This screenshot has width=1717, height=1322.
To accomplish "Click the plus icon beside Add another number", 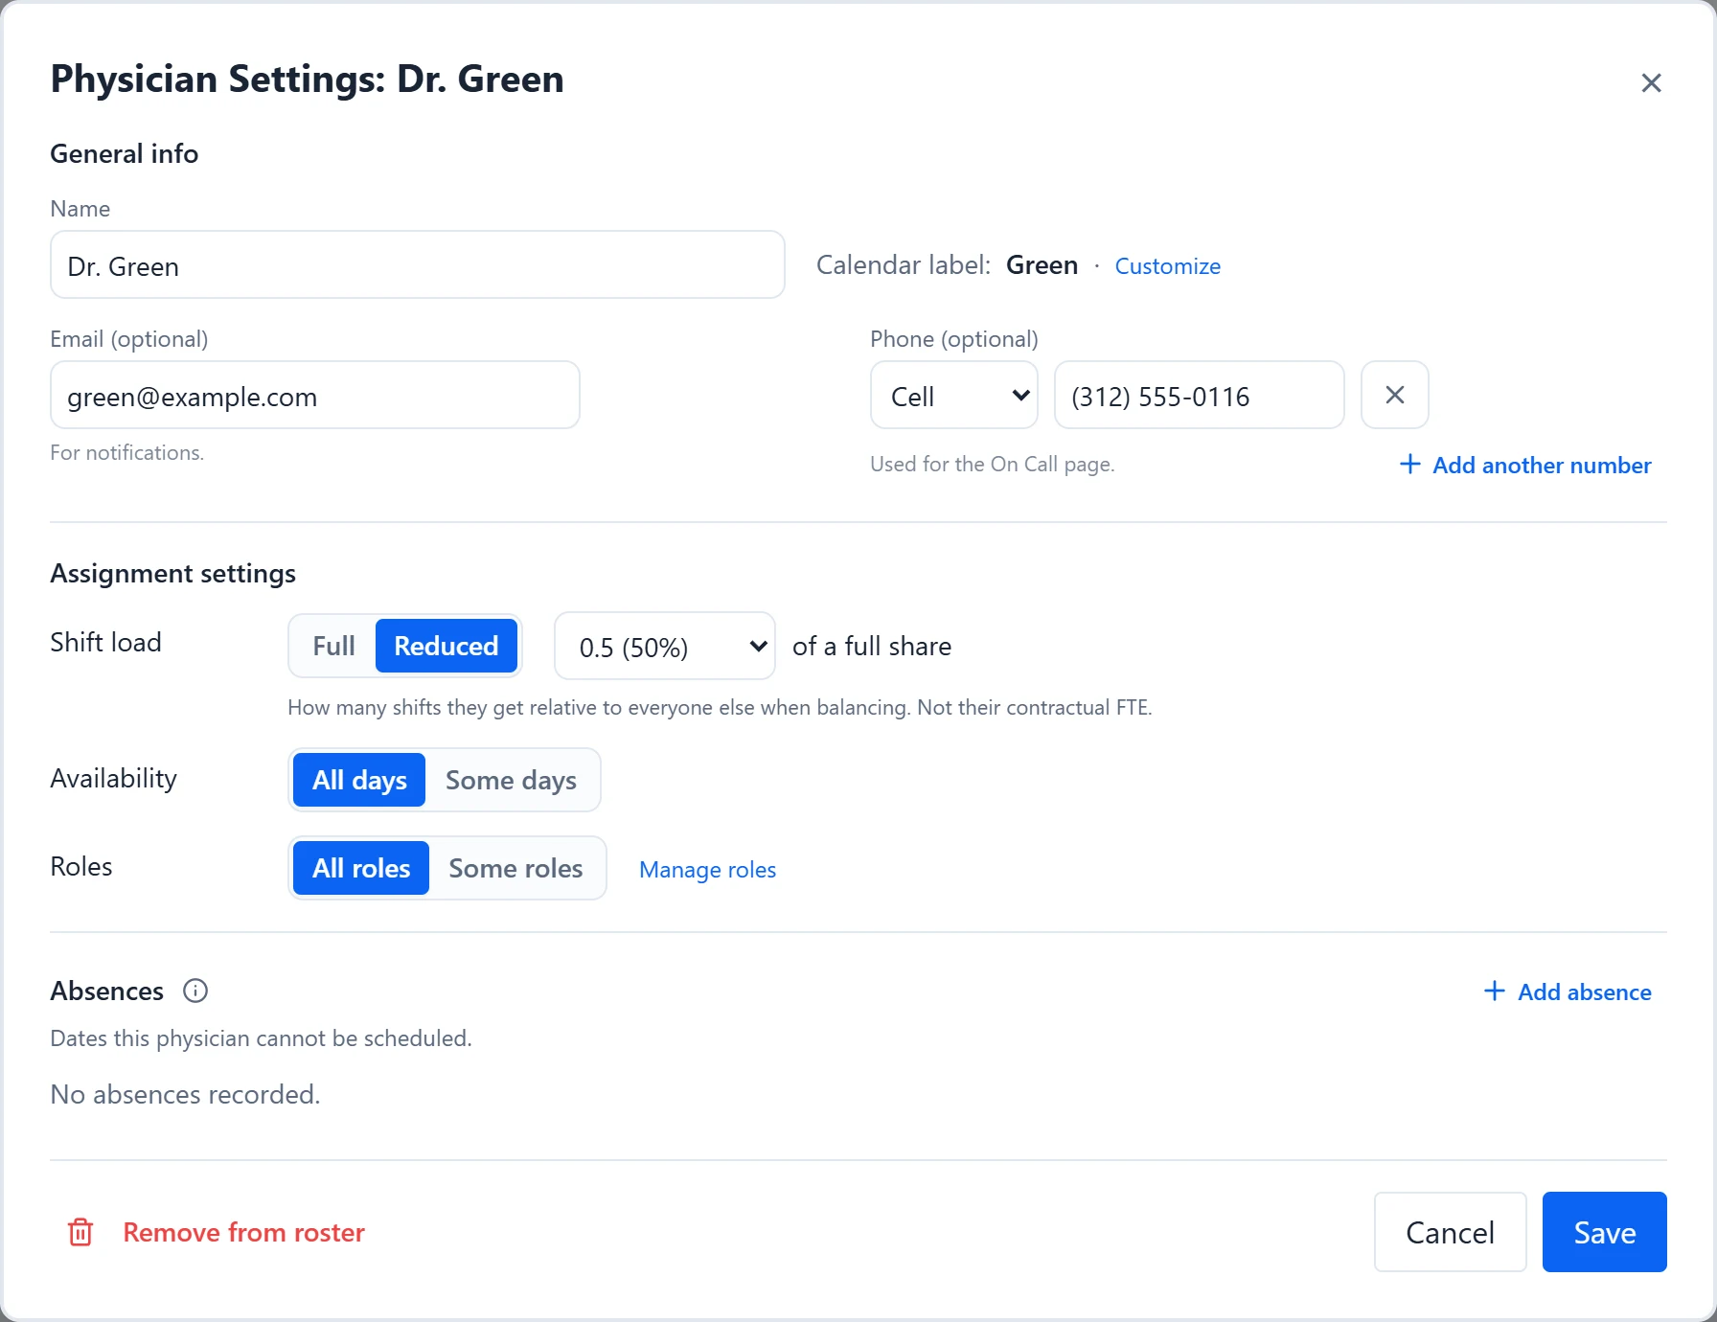I will point(1409,465).
